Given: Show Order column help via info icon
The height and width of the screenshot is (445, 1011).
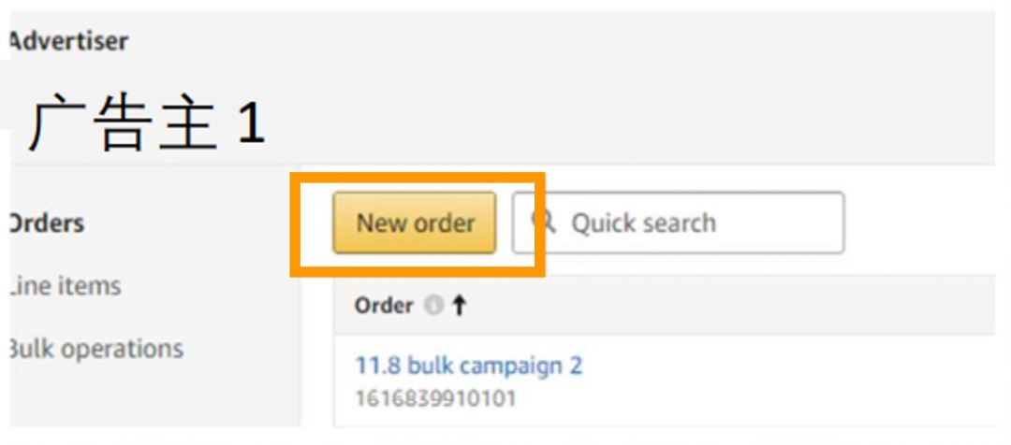Looking at the screenshot, I should (434, 306).
